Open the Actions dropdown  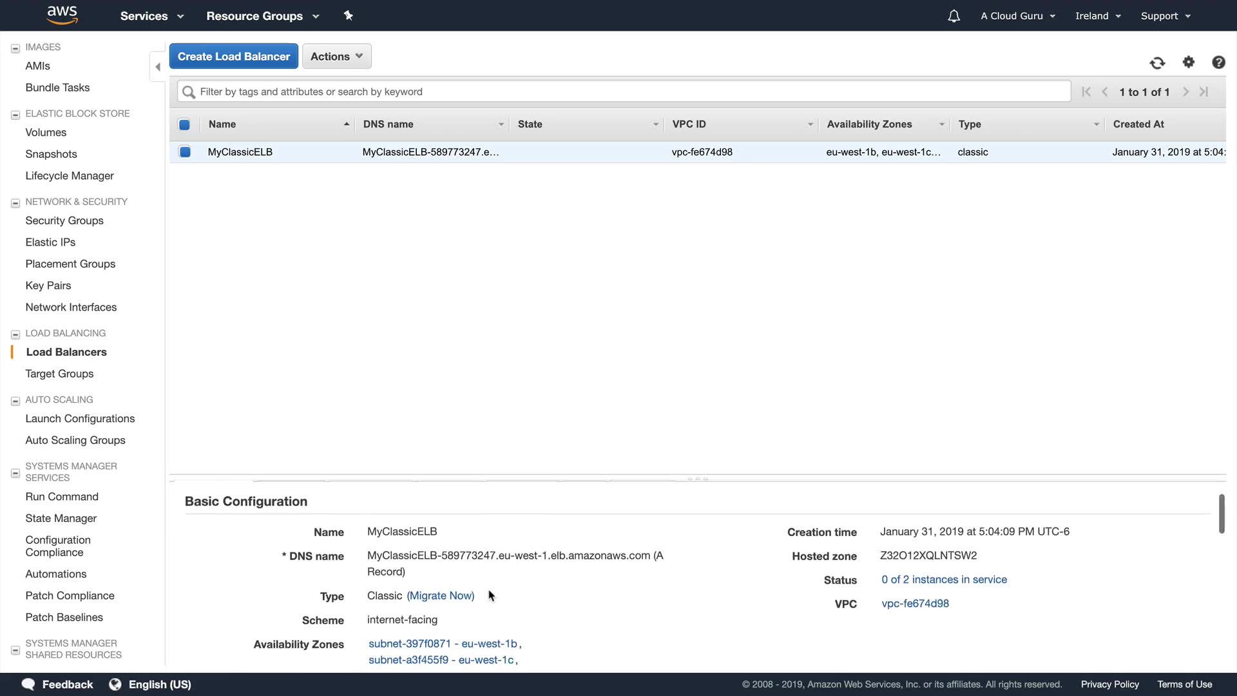pos(336,56)
